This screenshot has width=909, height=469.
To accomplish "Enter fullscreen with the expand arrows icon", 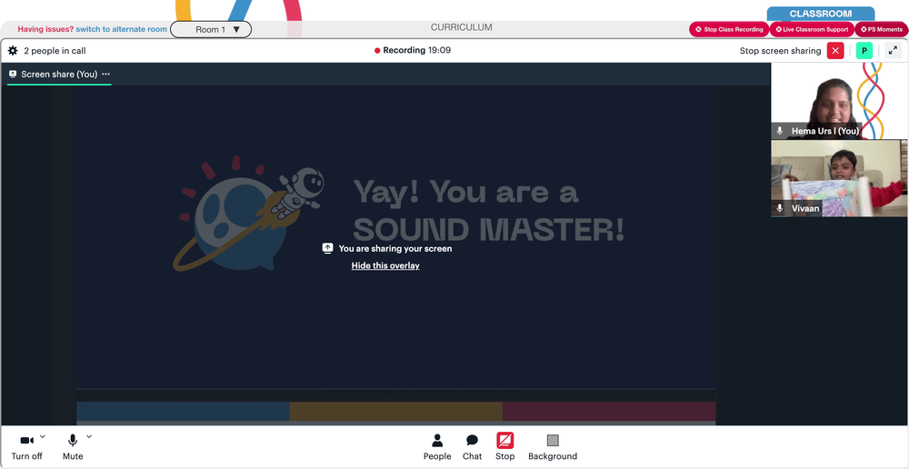I will pyautogui.click(x=894, y=50).
